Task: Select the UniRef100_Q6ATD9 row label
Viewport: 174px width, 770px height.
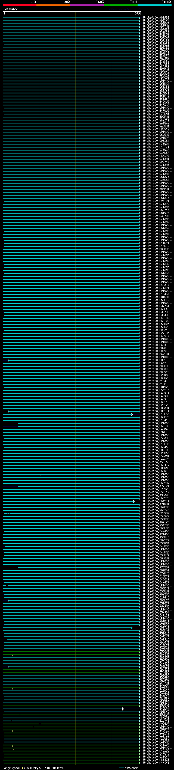Action: coord(156,426)
